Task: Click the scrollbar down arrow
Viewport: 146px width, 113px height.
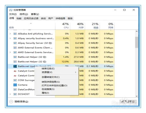Action: [x=137, y=96]
